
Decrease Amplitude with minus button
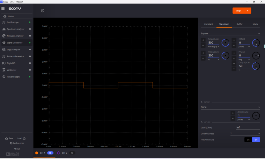point(203,45)
